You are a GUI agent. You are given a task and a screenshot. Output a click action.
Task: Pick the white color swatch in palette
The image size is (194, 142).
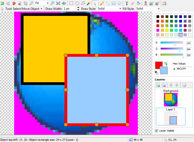(x=190, y=35)
